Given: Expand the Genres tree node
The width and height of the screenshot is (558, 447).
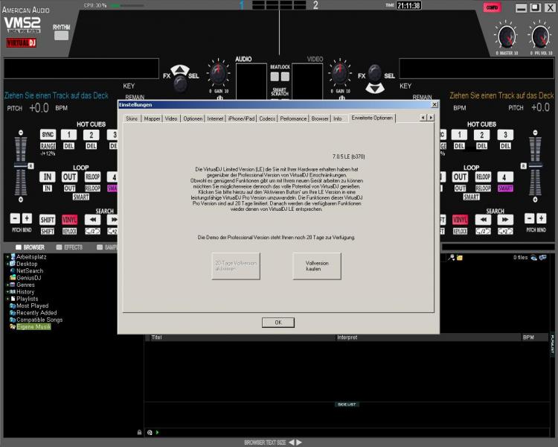Looking at the screenshot, I should 7,285.
